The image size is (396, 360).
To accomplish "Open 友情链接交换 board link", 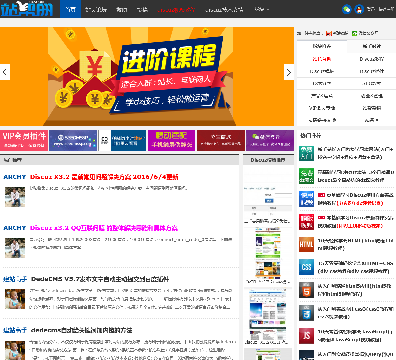I will coord(322,120).
